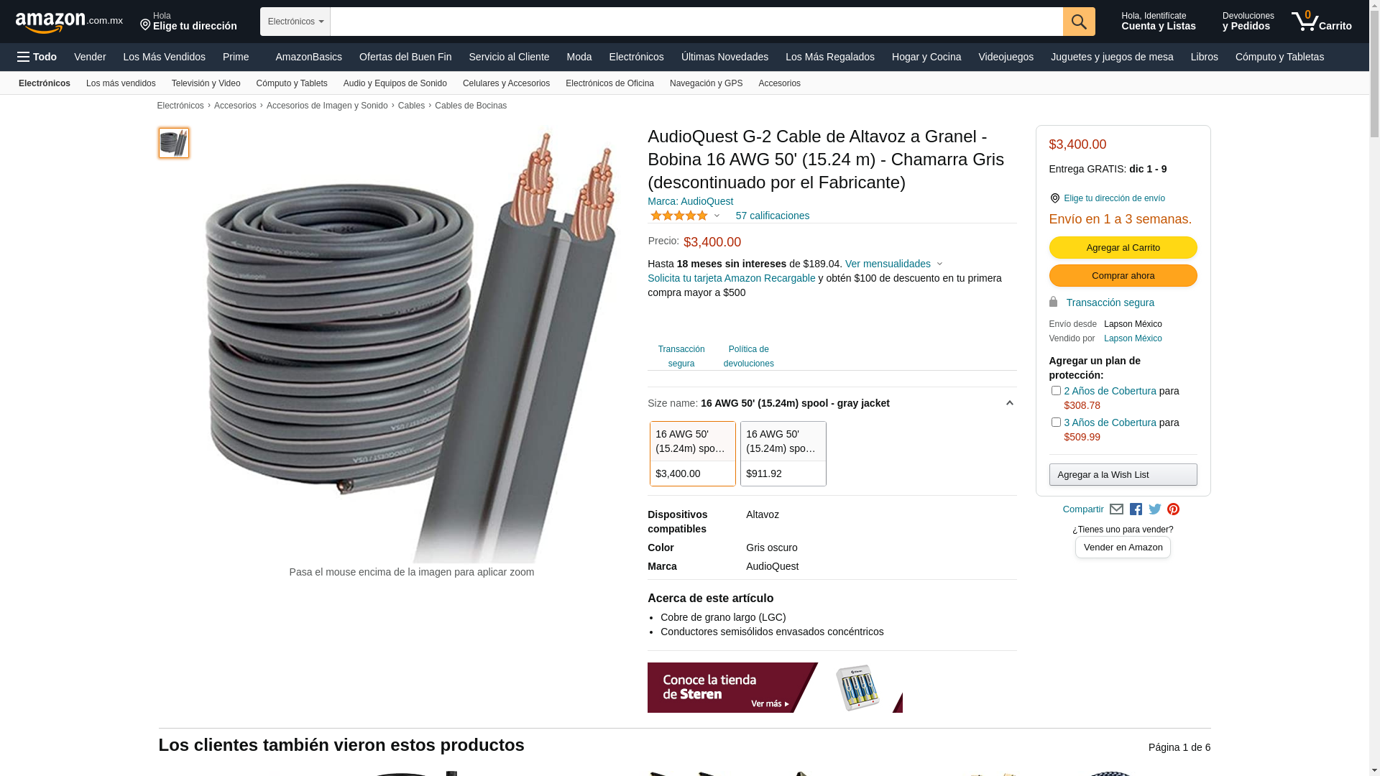Open the Todo hamburger menu
Viewport: 1380px width, 776px height.
37,57
